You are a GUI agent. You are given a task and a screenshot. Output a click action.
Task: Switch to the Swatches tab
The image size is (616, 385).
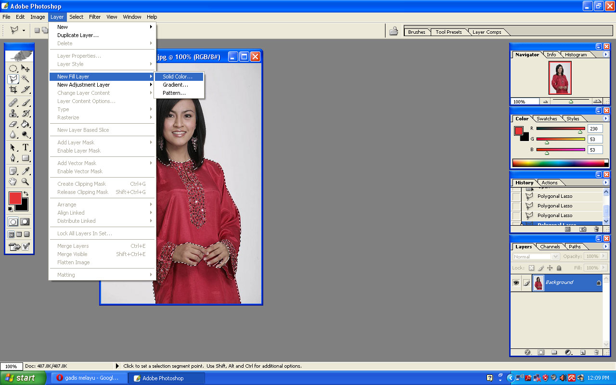pyautogui.click(x=547, y=118)
